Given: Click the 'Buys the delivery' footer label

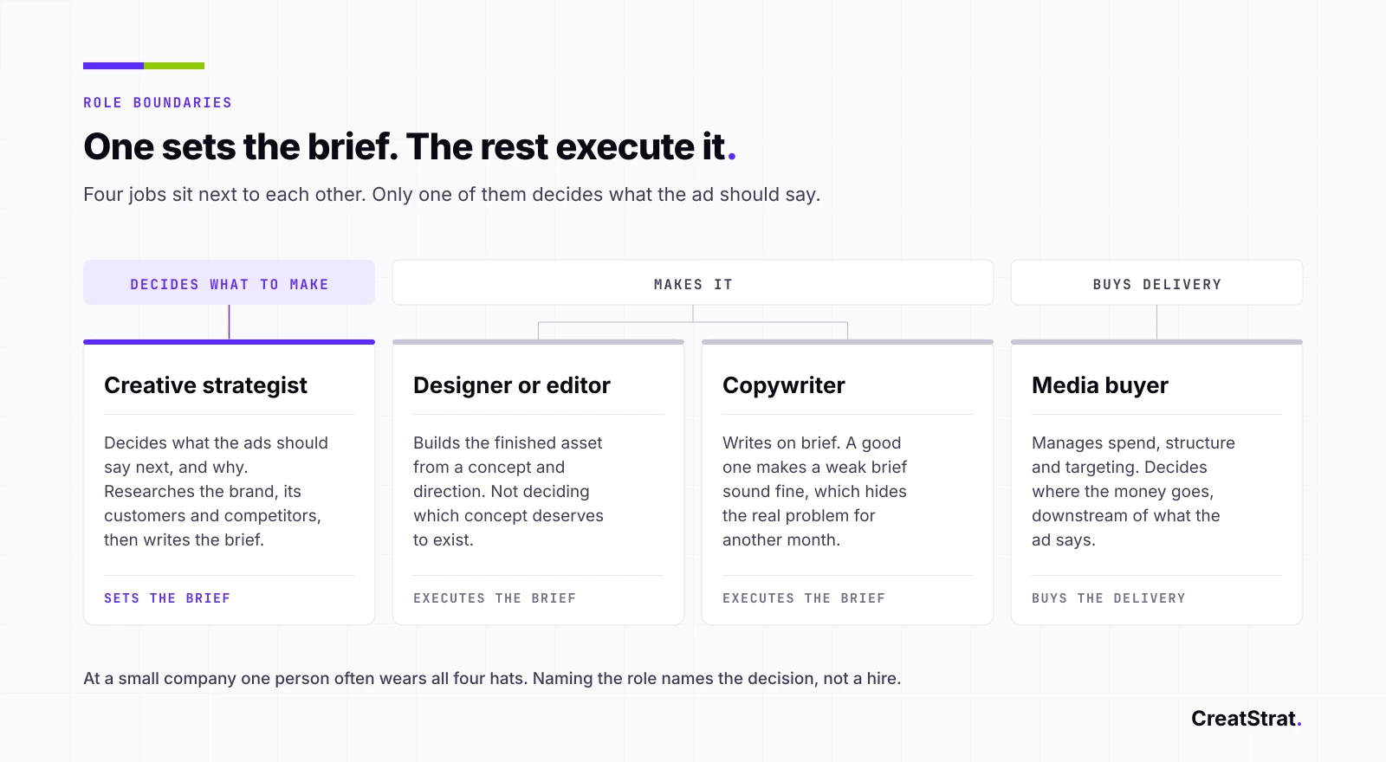Looking at the screenshot, I should tap(1109, 598).
